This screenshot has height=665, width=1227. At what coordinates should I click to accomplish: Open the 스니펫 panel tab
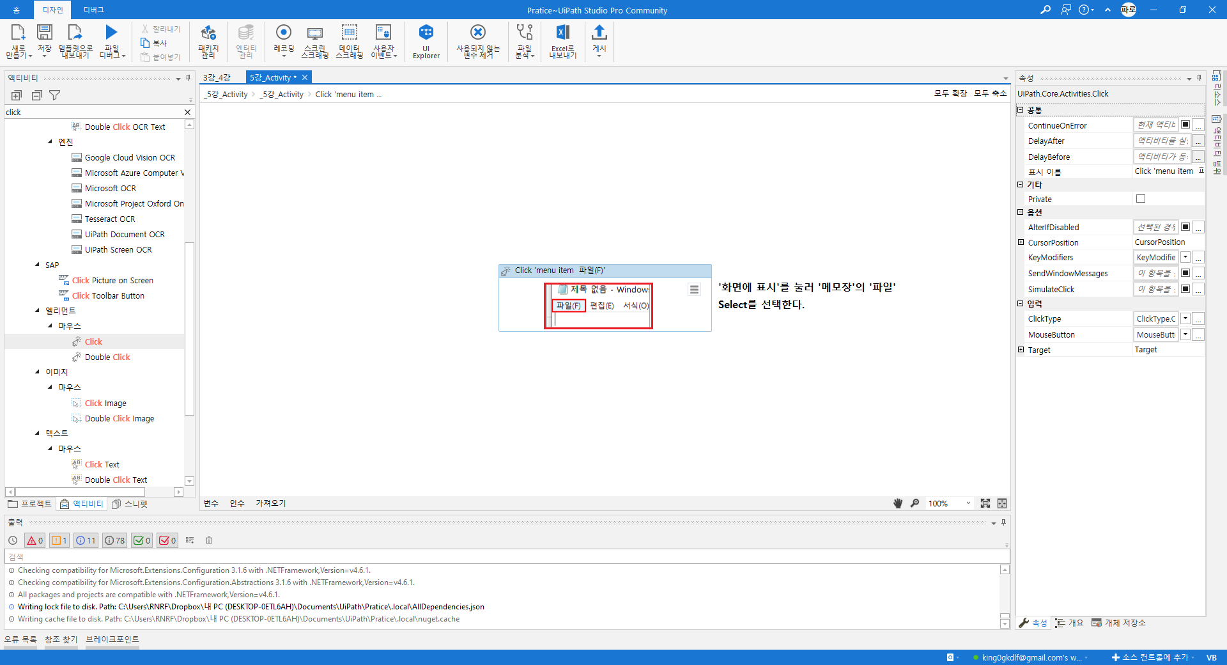pos(130,504)
